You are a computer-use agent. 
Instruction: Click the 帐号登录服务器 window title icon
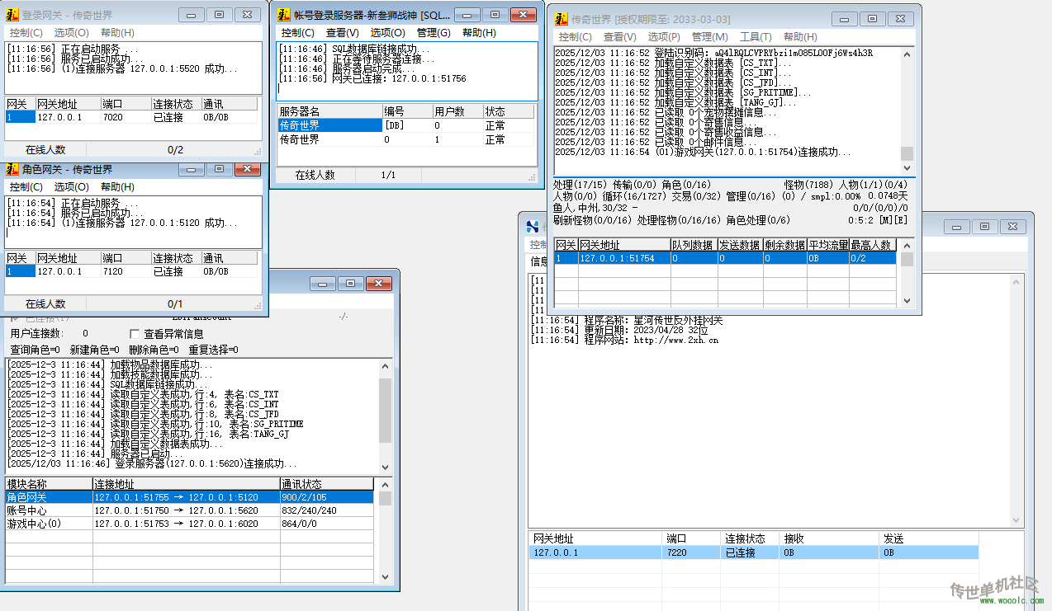(x=284, y=15)
